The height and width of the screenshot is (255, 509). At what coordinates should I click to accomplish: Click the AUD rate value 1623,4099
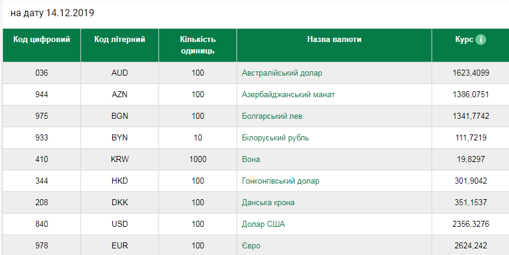click(471, 73)
